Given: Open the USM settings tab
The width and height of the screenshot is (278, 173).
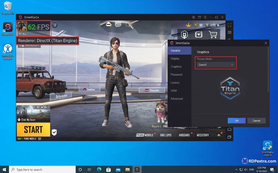Looking at the screenshot, I should (179, 91).
